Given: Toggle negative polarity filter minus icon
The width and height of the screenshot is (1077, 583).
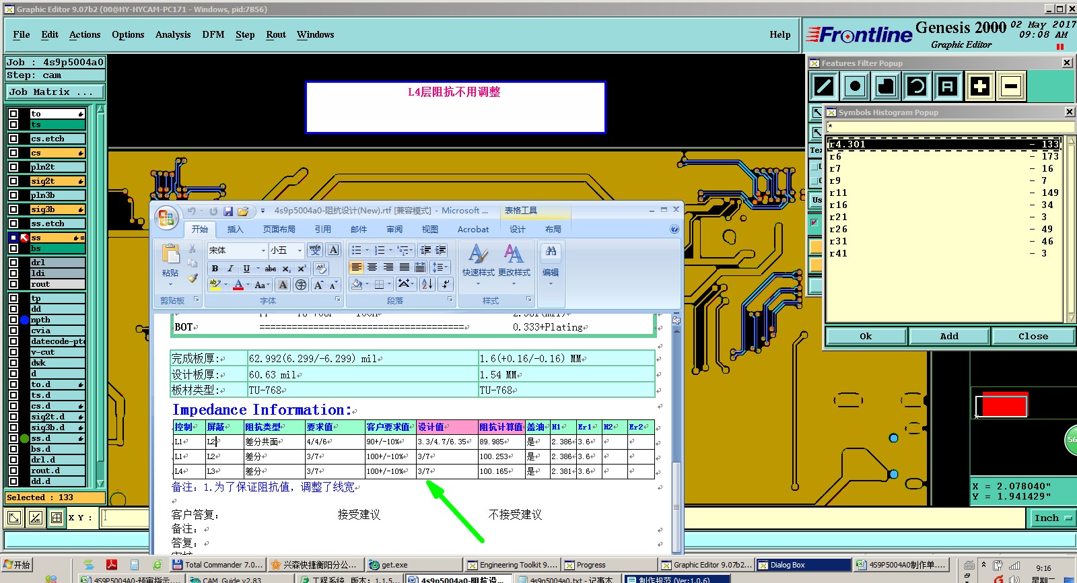Looking at the screenshot, I should click(1010, 86).
